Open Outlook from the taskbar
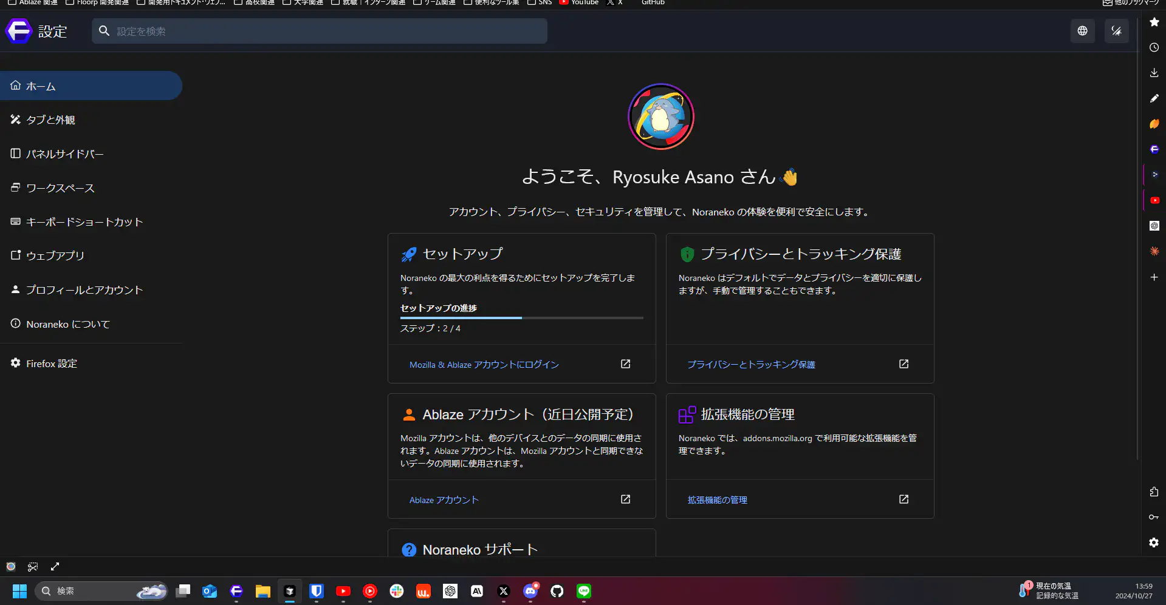Screen dimensions: 1166x605 210,591
